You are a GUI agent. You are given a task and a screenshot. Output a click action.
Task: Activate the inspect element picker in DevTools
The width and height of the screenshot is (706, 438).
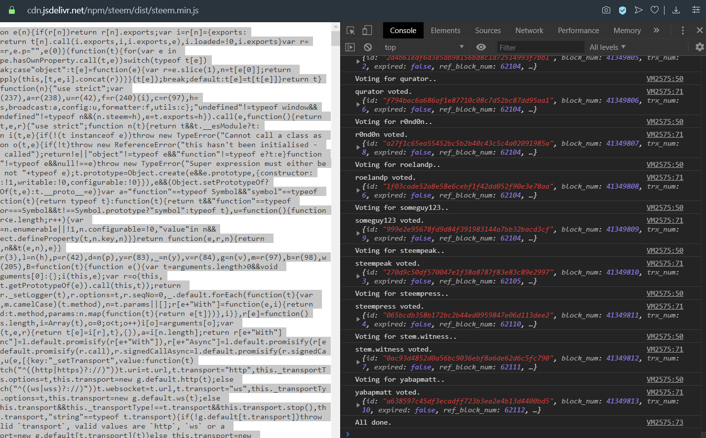point(351,31)
